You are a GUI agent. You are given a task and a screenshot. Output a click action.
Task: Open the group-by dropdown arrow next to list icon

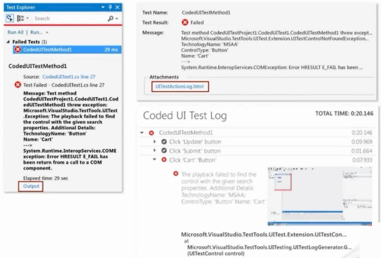coord(28,18)
